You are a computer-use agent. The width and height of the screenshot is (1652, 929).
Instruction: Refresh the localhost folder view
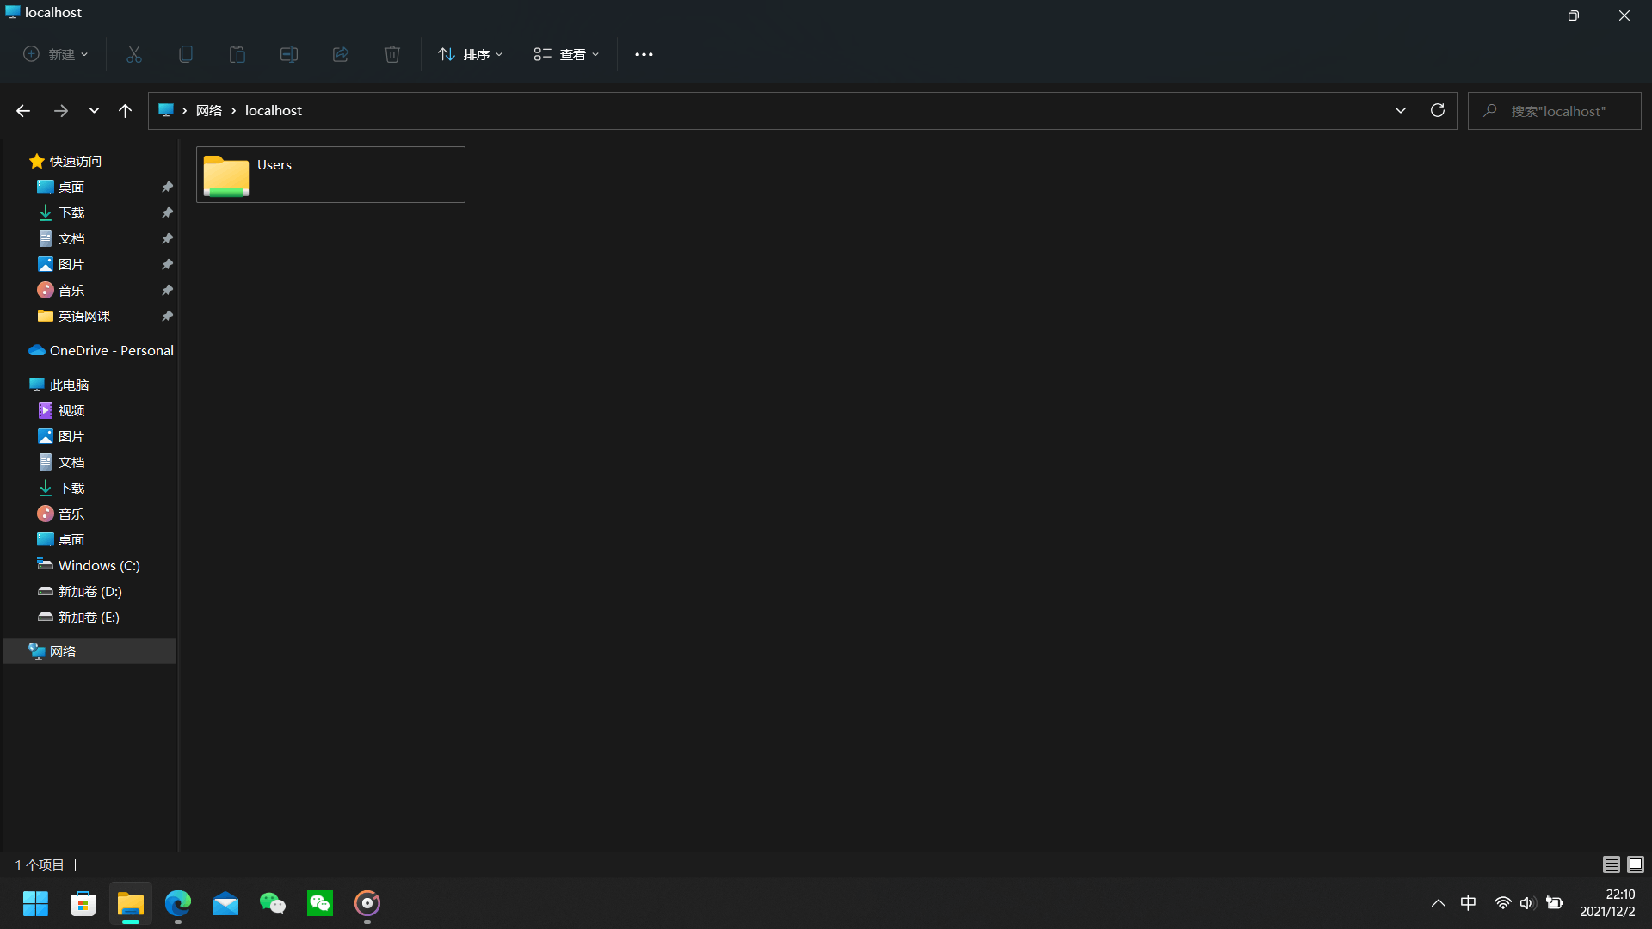1437,110
